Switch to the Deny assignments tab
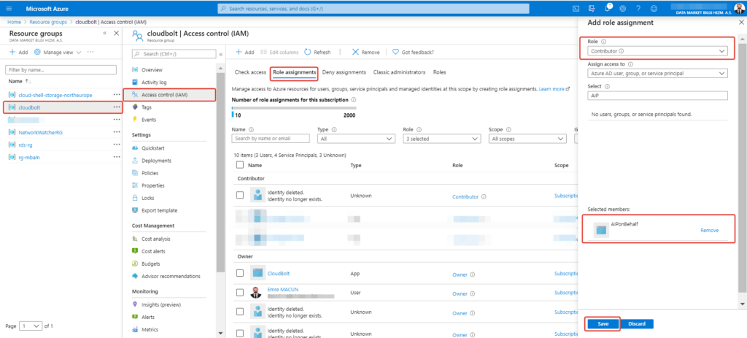Image resolution: width=747 pixels, height=338 pixels. [344, 72]
